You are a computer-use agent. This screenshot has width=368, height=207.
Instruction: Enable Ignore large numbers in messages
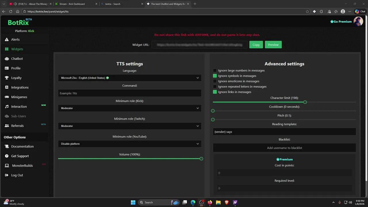(215, 70)
